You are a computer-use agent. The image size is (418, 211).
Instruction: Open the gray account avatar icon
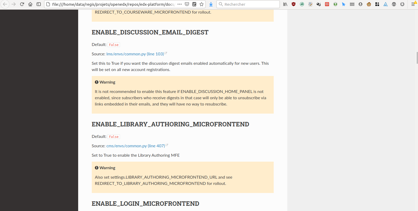360,4
